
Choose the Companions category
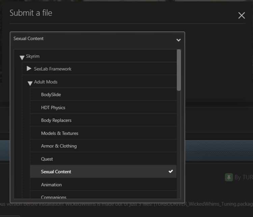(x=103, y=195)
